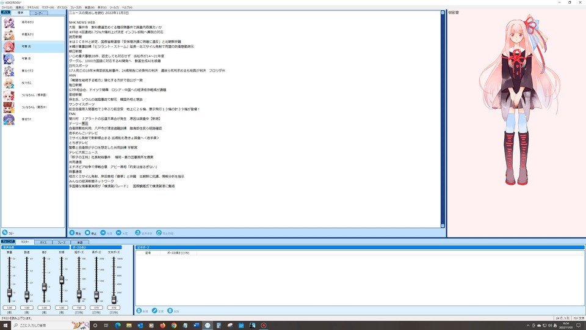Click the 音量 value input field
This screenshot has width=586, height=330.
click(x=9, y=307)
